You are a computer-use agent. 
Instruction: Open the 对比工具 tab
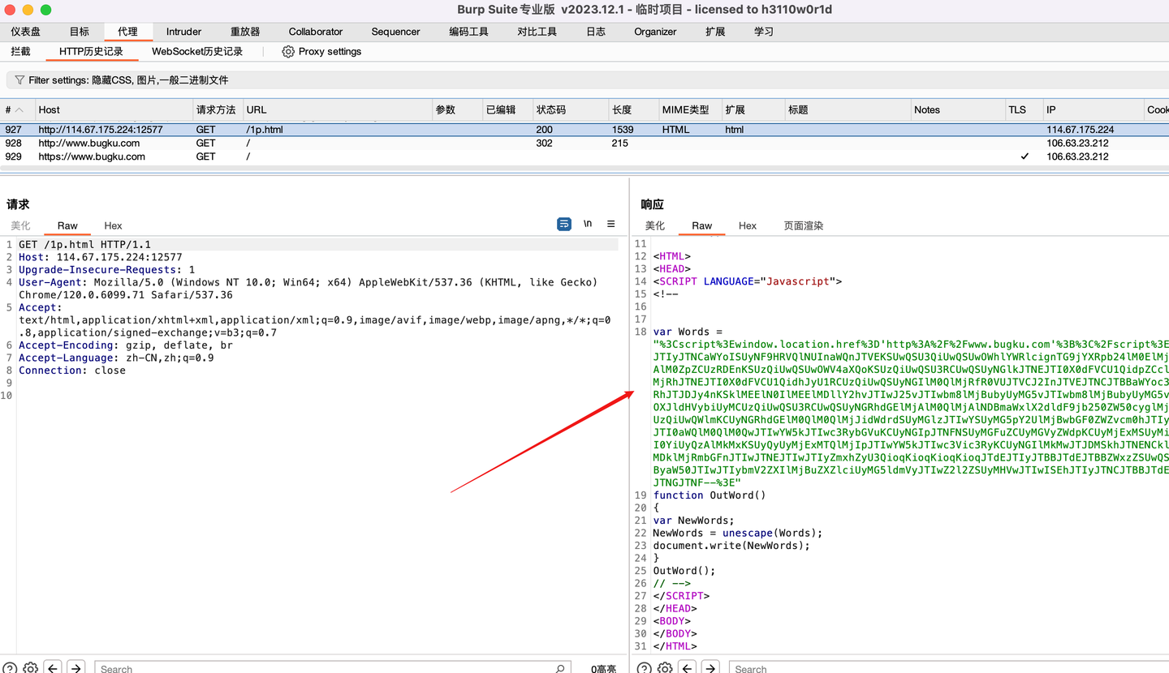click(537, 32)
